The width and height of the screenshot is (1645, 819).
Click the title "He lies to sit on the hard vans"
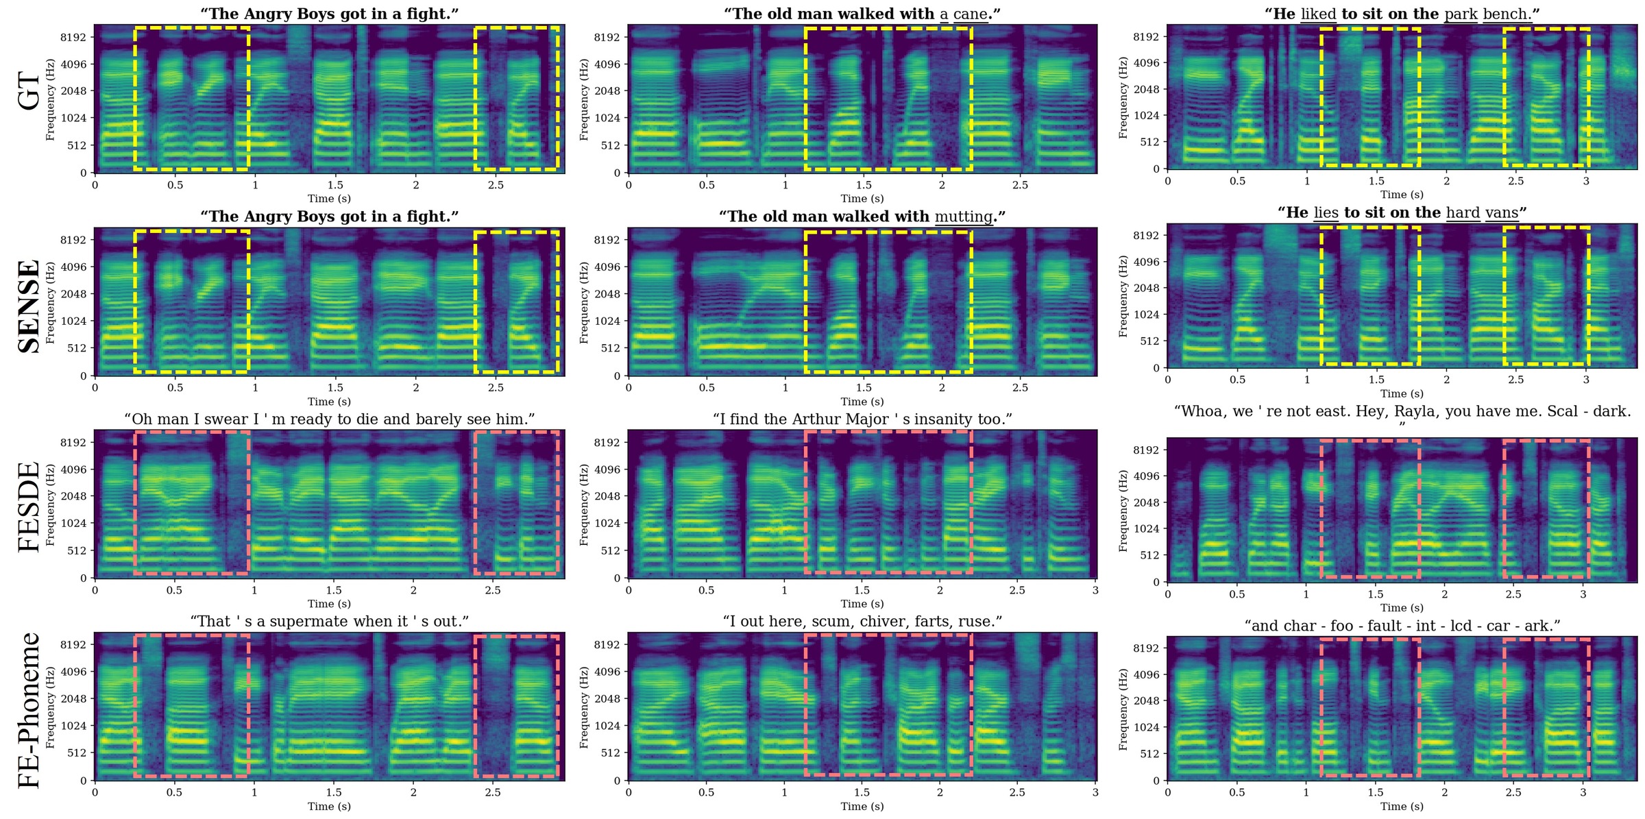[x=1402, y=212]
